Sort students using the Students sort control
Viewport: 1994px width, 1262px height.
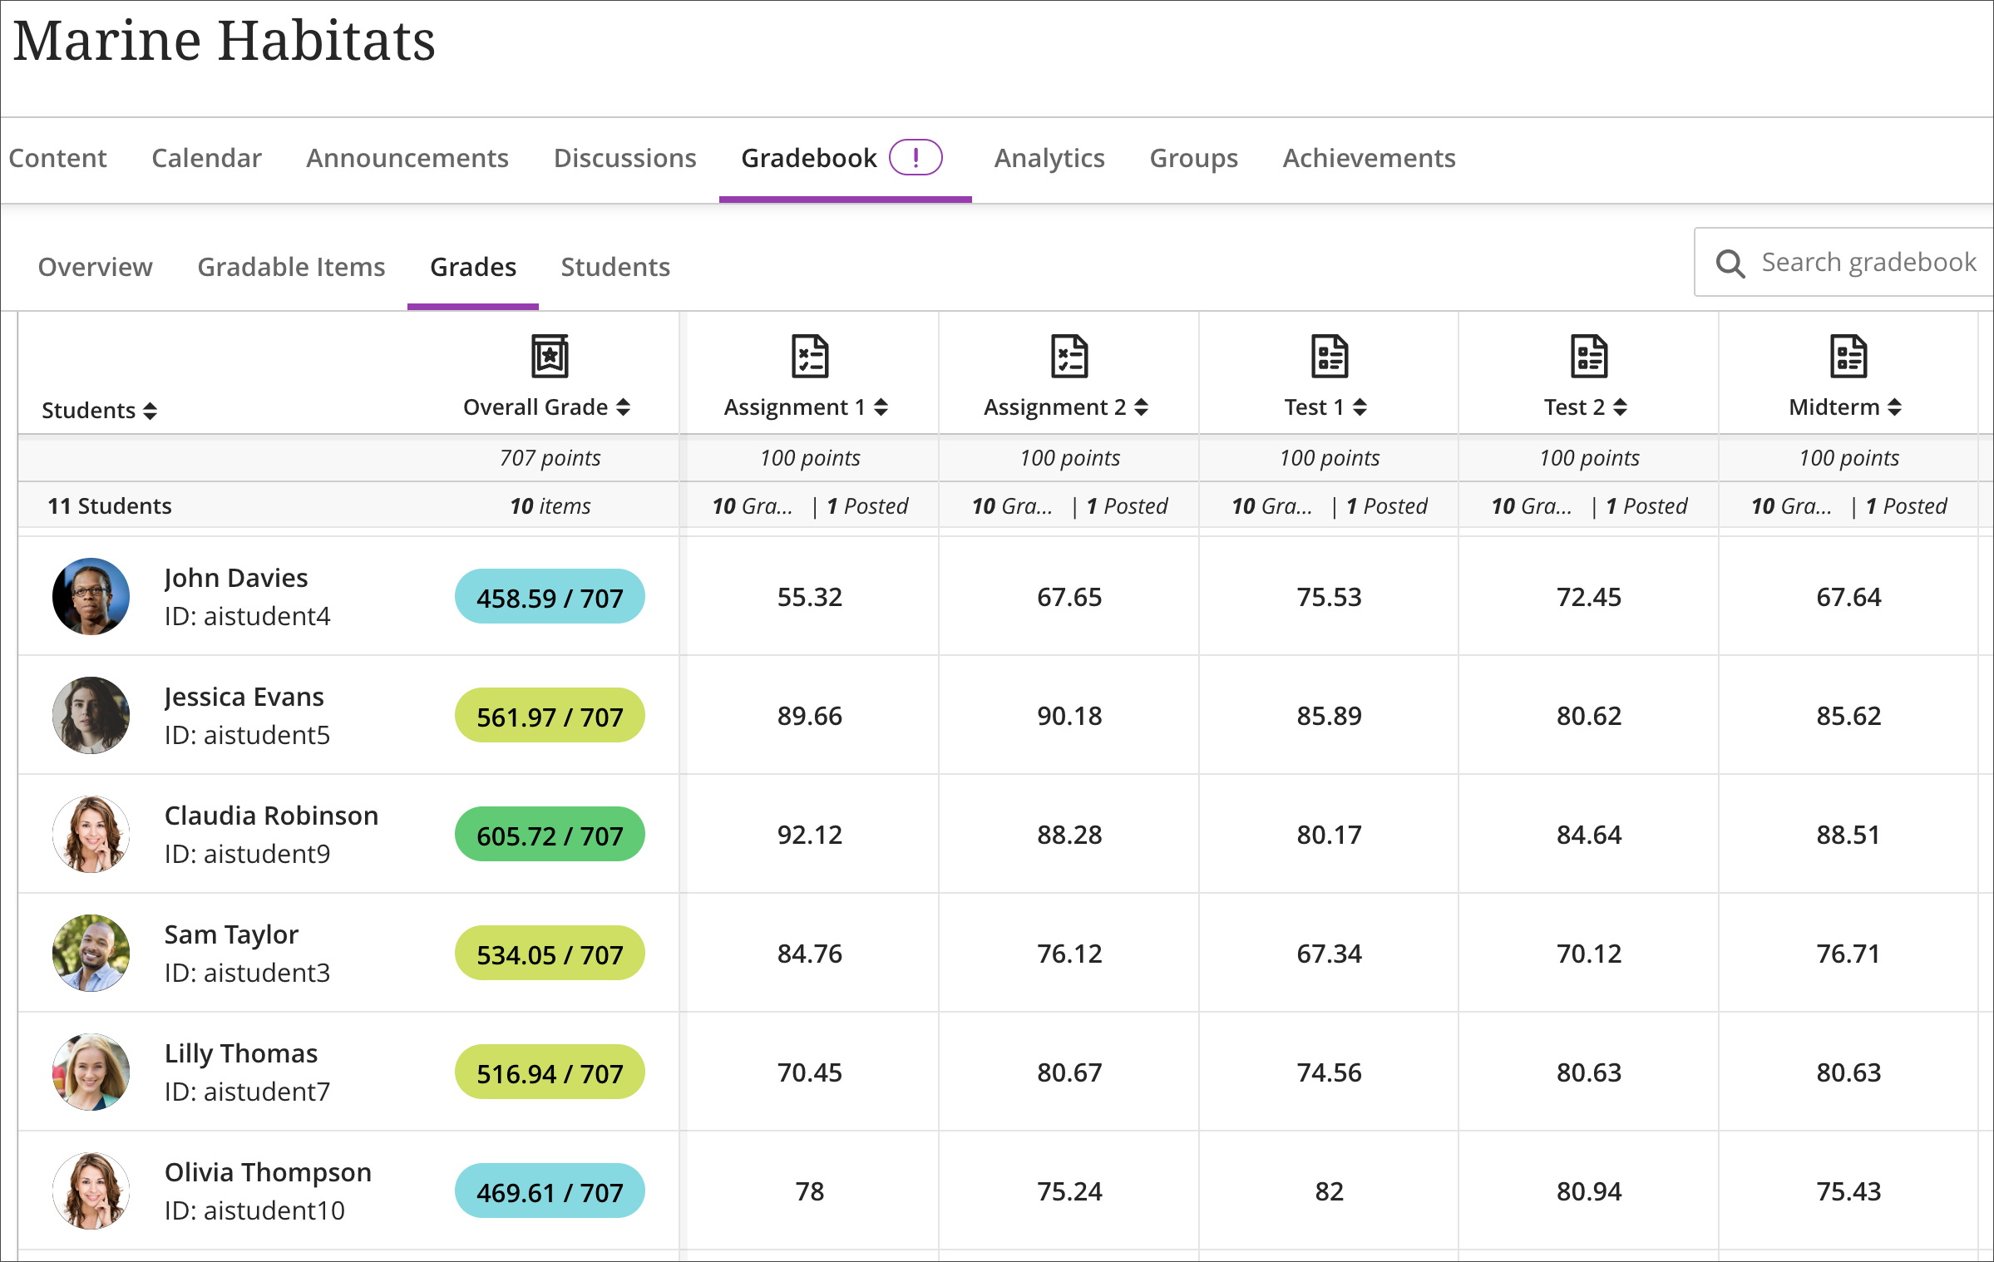coord(151,410)
